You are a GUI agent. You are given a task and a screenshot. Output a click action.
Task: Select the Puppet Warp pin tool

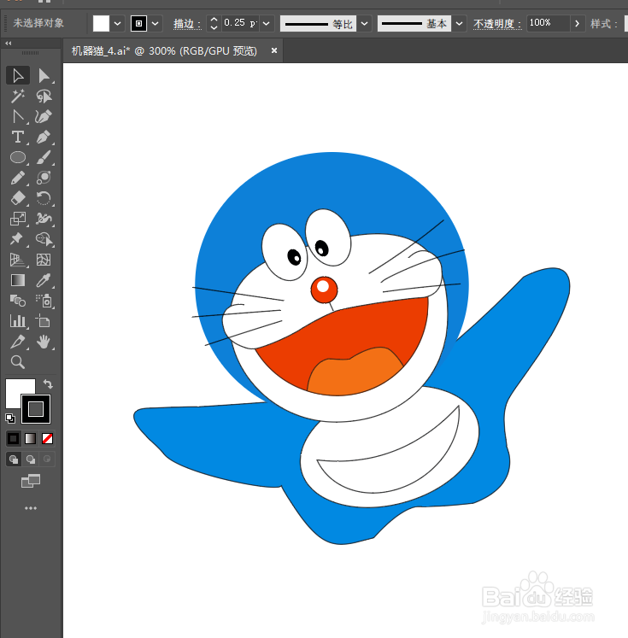[x=18, y=239]
